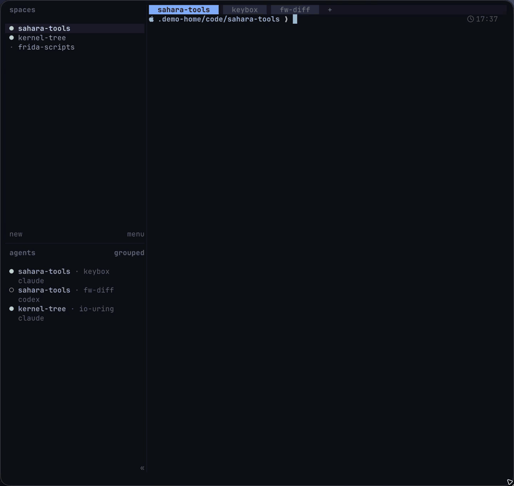This screenshot has height=486, width=514.
Task: Select the kernel-tree space
Action: click(75, 38)
